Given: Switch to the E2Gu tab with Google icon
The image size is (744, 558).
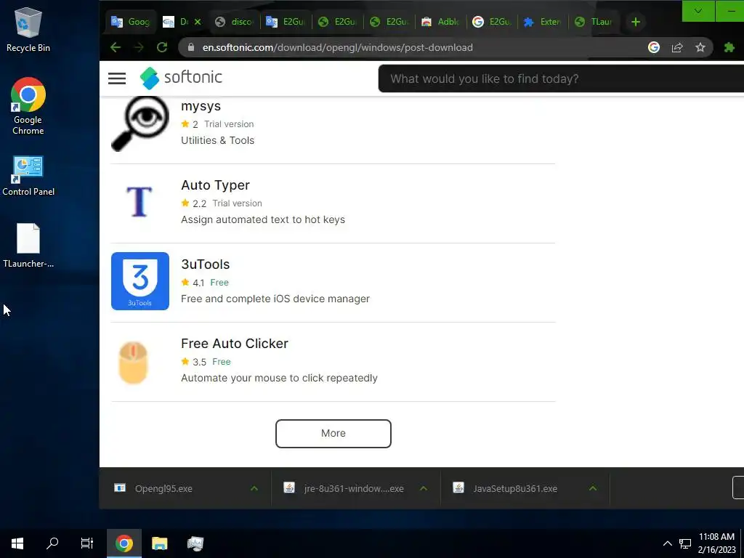Looking at the screenshot, I should (x=492, y=22).
